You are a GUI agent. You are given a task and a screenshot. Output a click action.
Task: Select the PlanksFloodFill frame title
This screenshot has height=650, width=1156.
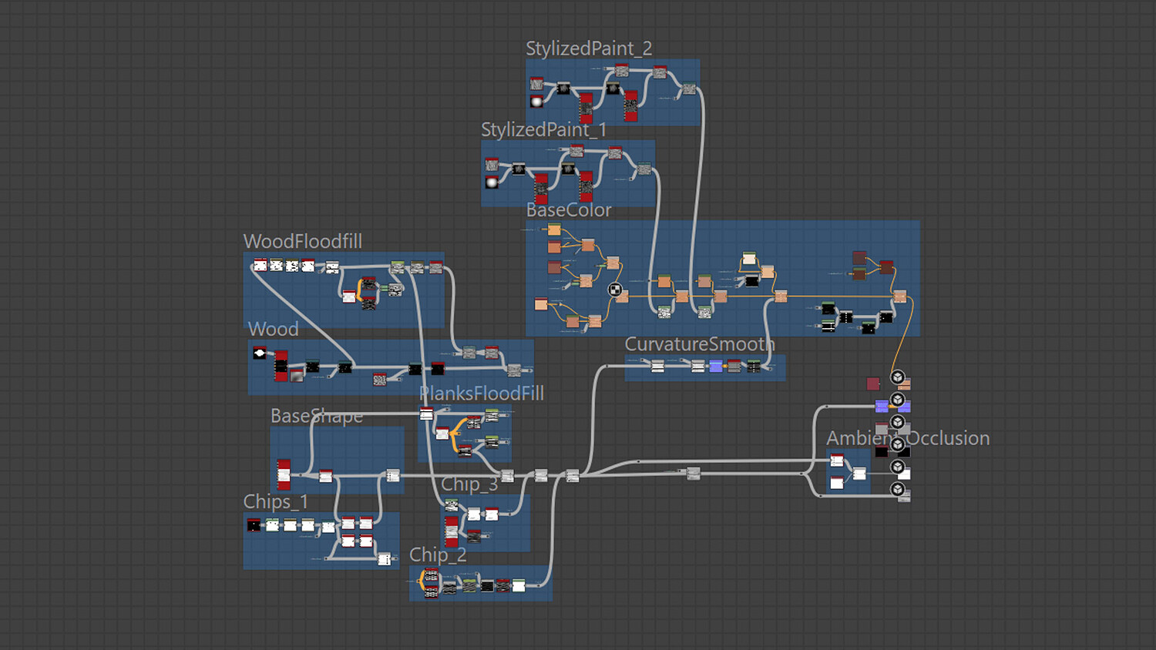point(482,393)
